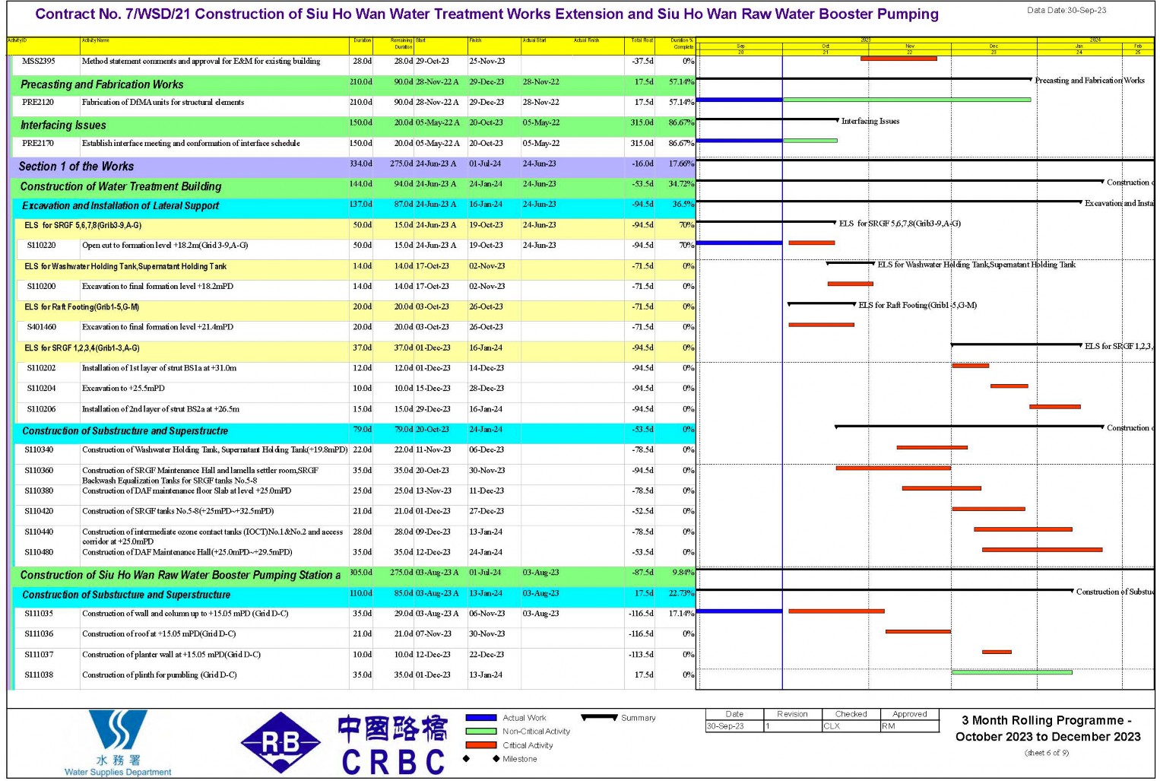This screenshot has height=781, width=1160.
Task: Select the Section 1 of the Works band
Action: (353, 167)
